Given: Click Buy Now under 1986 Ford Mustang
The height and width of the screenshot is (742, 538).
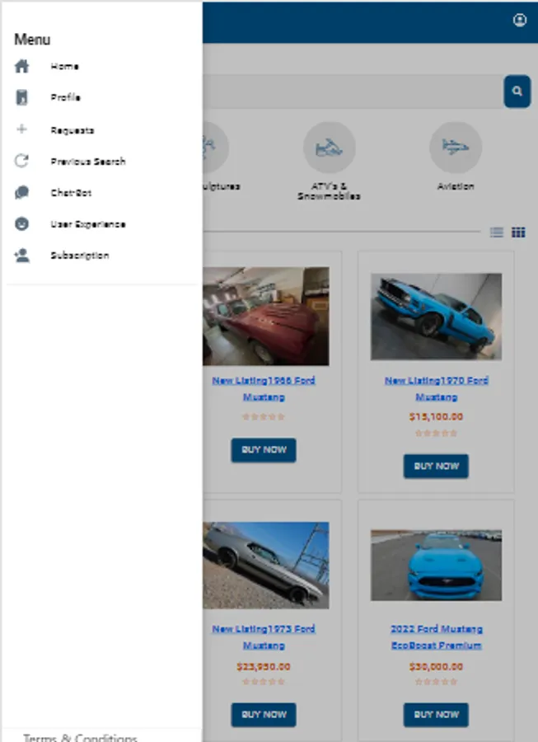Looking at the screenshot, I should coord(264,450).
